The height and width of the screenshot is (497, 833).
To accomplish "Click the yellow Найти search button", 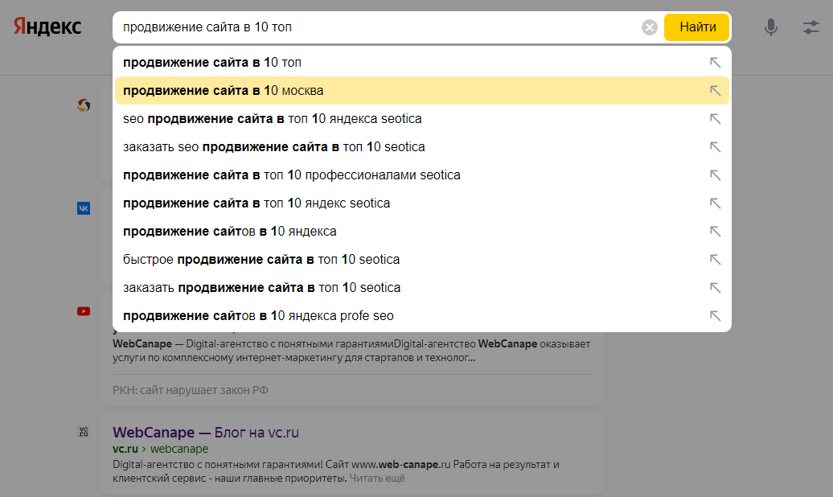I will coord(697,27).
